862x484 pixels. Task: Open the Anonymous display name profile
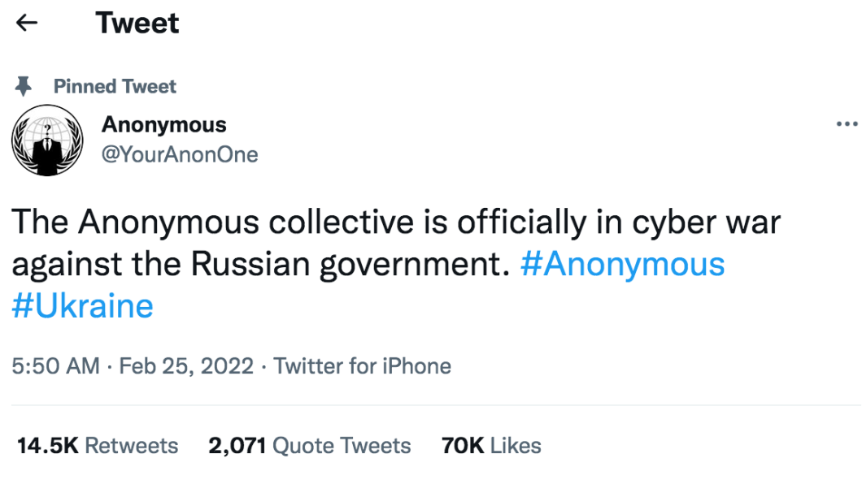[163, 125]
